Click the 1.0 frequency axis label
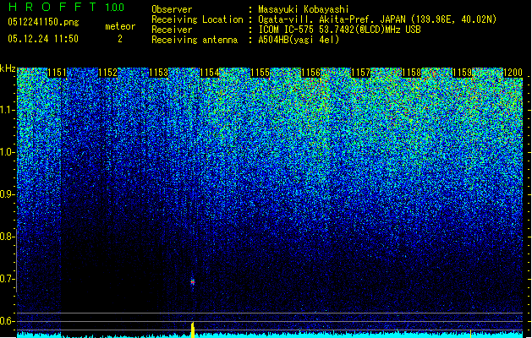 point(7,152)
